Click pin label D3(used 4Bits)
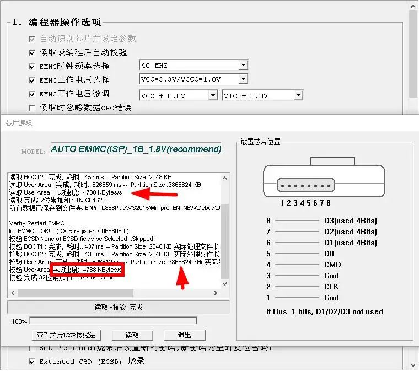This screenshot has height=371, width=419. tap(350, 221)
